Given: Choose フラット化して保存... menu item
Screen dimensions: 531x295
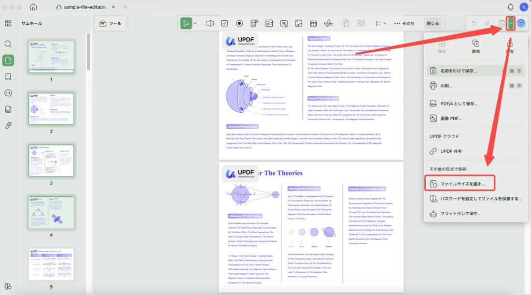Looking at the screenshot, I should pyautogui.click(x=476, y=213).
